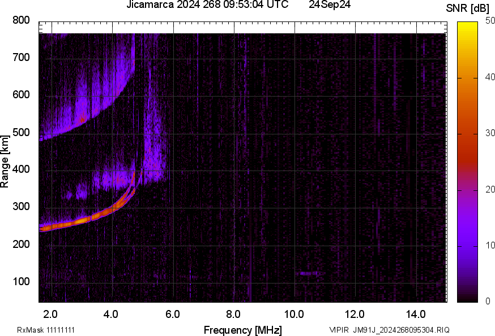This screenshot has width=495, height=336.
Task: Click the 'VIPIR' footer label
Action: (x=339, y=330)
